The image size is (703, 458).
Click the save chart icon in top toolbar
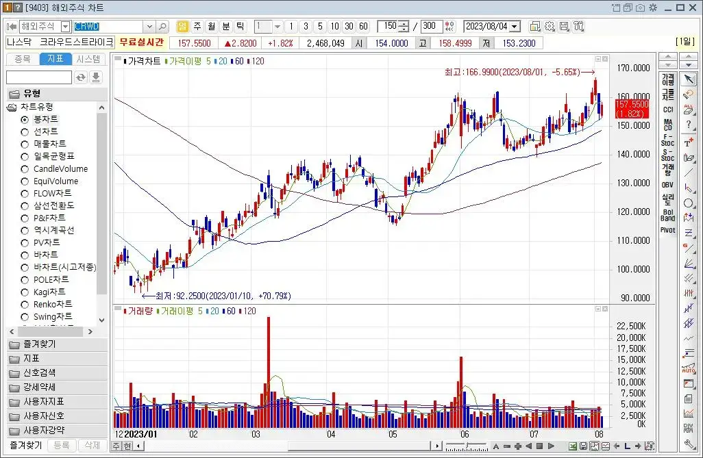(x=564, y=27)
